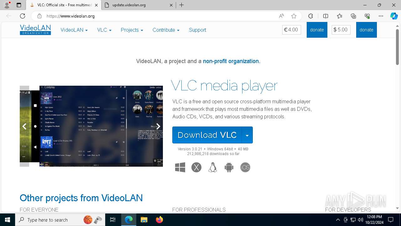This screenshot has width=401, height=226.
Task: Toggle Split screen view
Action: (325, 16)
